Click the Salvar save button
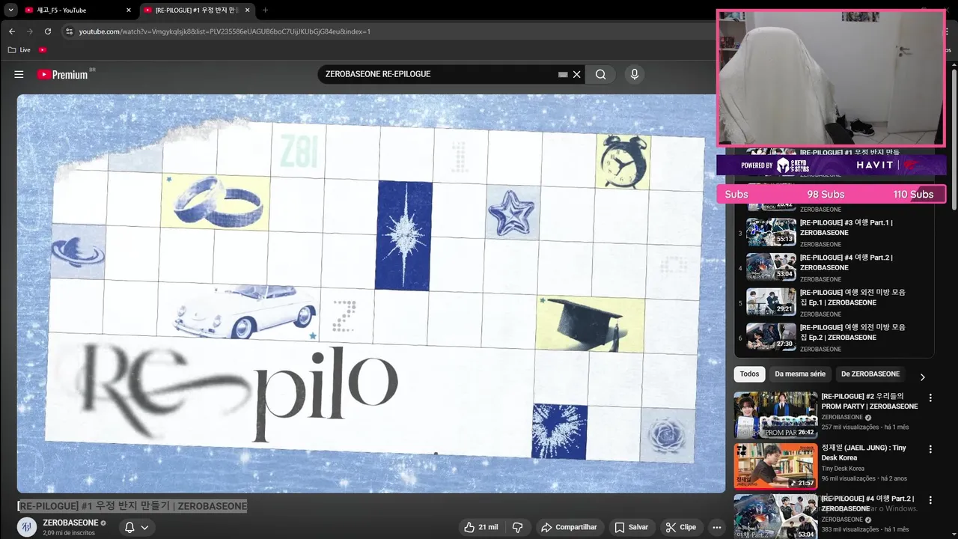958x539 pixels. (631, 527)
